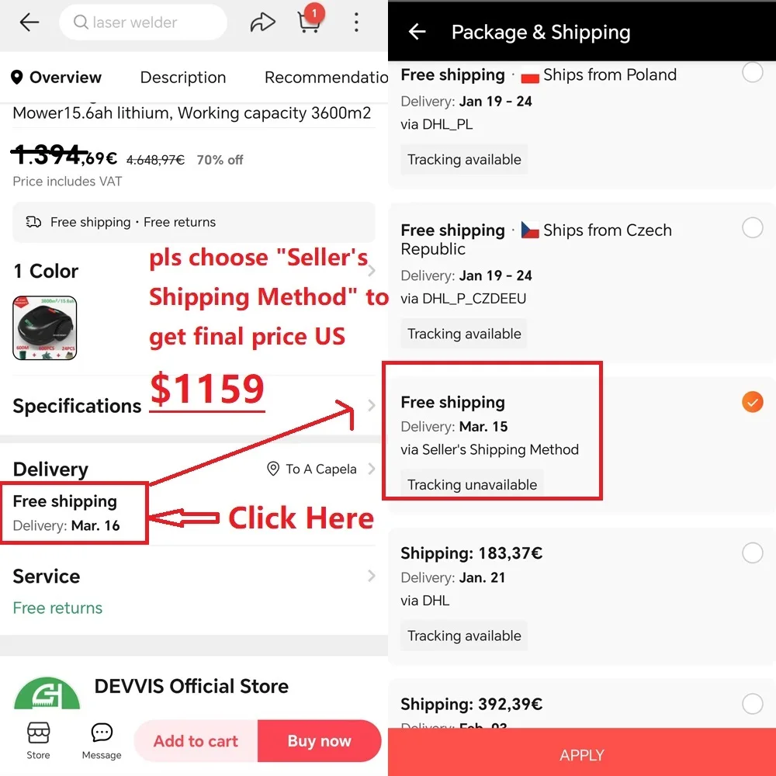This screenshot has height=776, width=776.
Task: Tap the back arrow beside search bar
Action: tap(29, 23)
